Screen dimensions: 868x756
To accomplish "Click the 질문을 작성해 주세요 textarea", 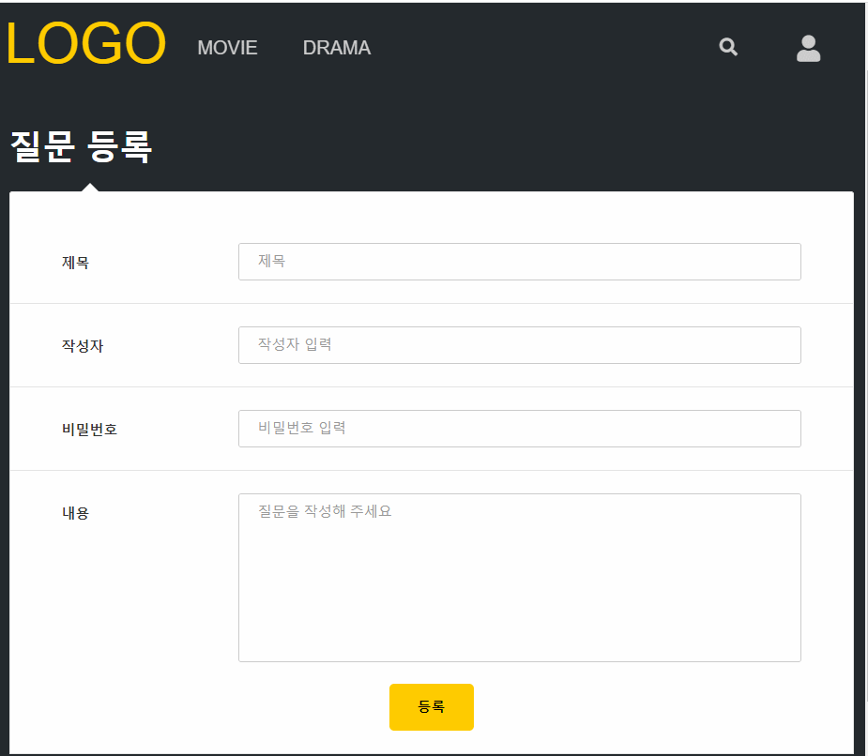I will pyautogui.click(x=519, y=577).
